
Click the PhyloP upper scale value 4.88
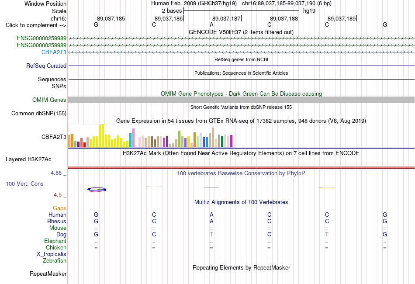(x=56, y=173)
